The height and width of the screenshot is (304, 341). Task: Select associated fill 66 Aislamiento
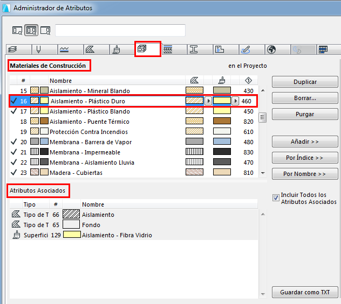point(133,215)
